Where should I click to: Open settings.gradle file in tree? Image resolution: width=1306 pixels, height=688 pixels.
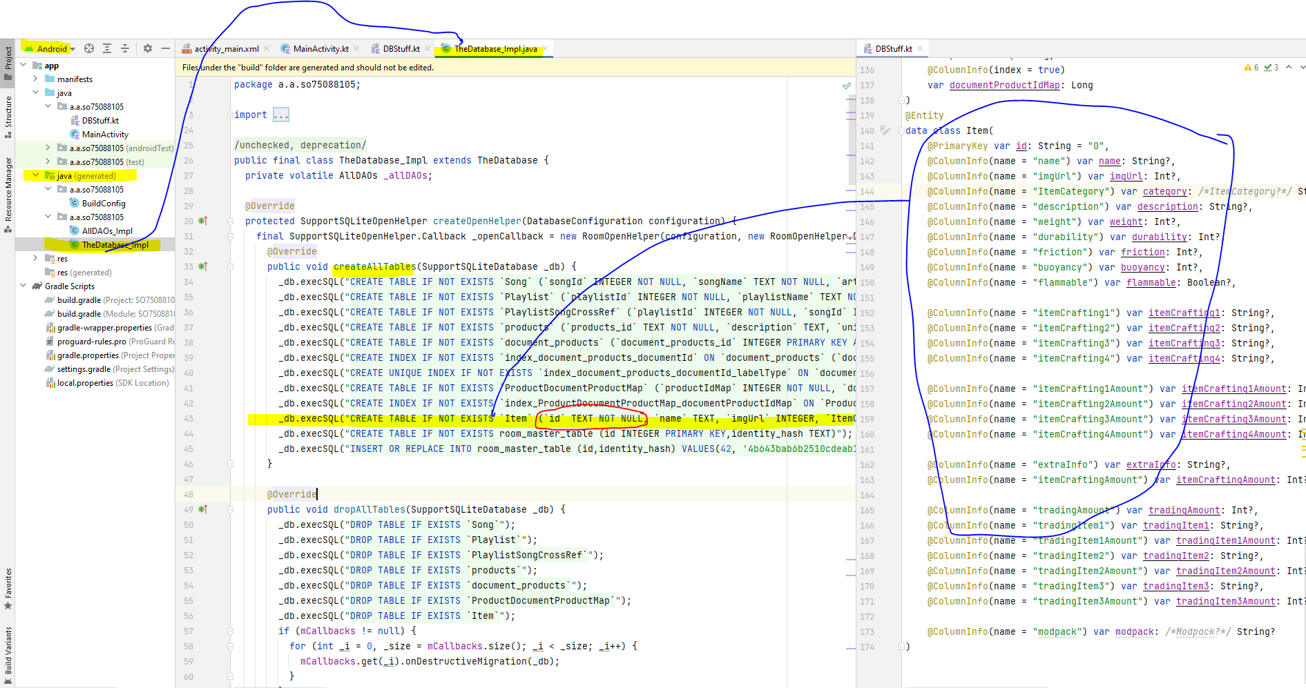(109, 369)
